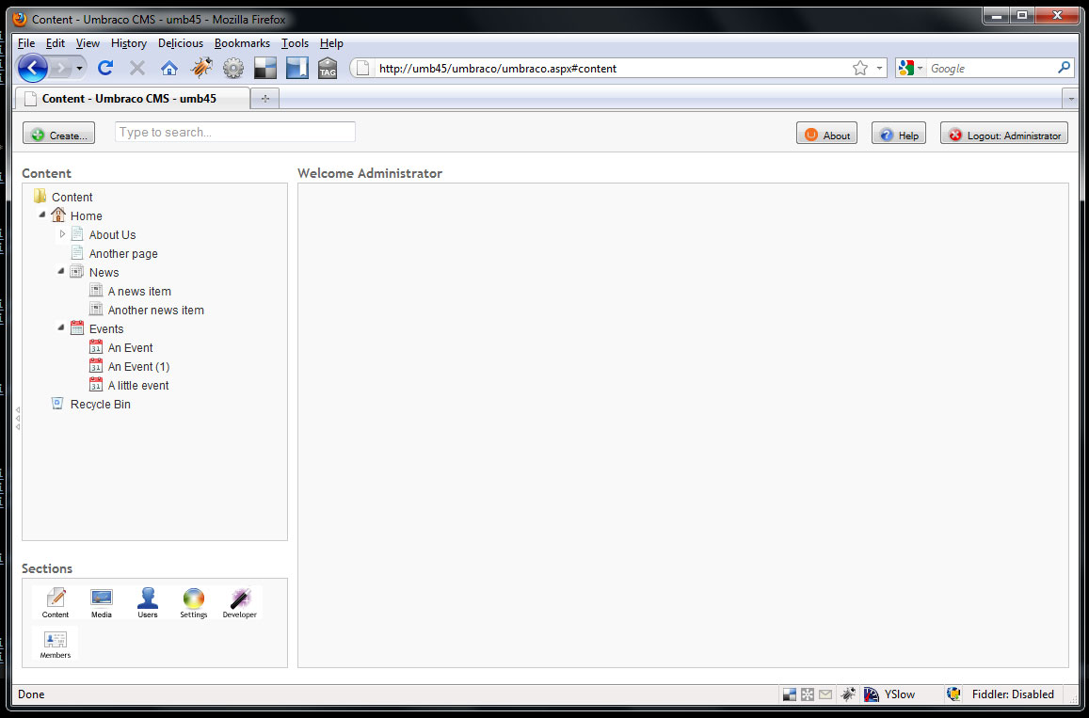The width and height of the screenshot is (1089, 718).
Task: Select An Event (1) tree item
Action: [x=139, y=366]
